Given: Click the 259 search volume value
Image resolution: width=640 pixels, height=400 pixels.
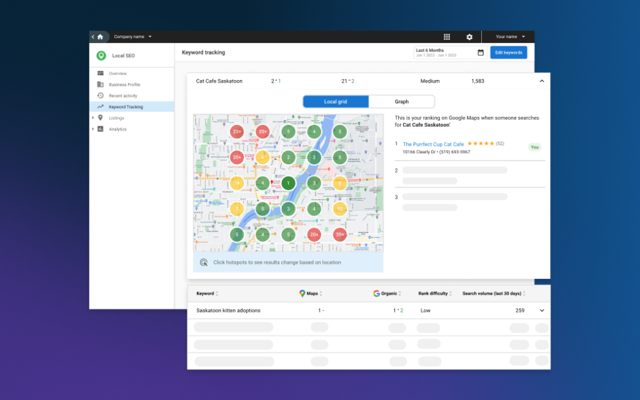Looking at the screenshot, I should click(x=519, y=310).
